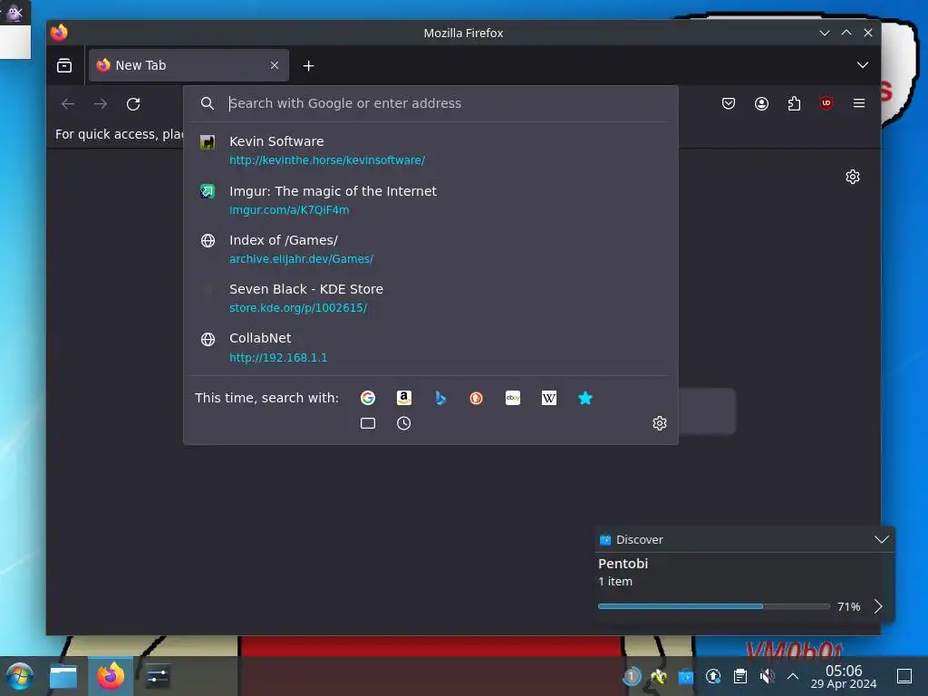Open the Extensions puzzle icon
The height and width of the screenshot is (696, 928).
coord(794,103)
